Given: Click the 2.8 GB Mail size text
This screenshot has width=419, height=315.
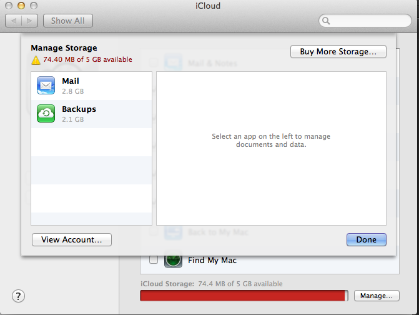Looking at the screenshot, I should pyautogui.click(x=73, y=91).
